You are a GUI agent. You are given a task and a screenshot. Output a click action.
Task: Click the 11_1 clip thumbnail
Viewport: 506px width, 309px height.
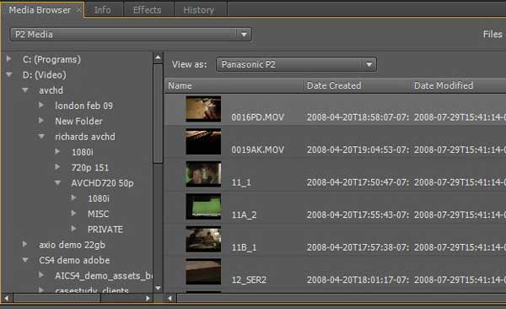pos(203,174)
